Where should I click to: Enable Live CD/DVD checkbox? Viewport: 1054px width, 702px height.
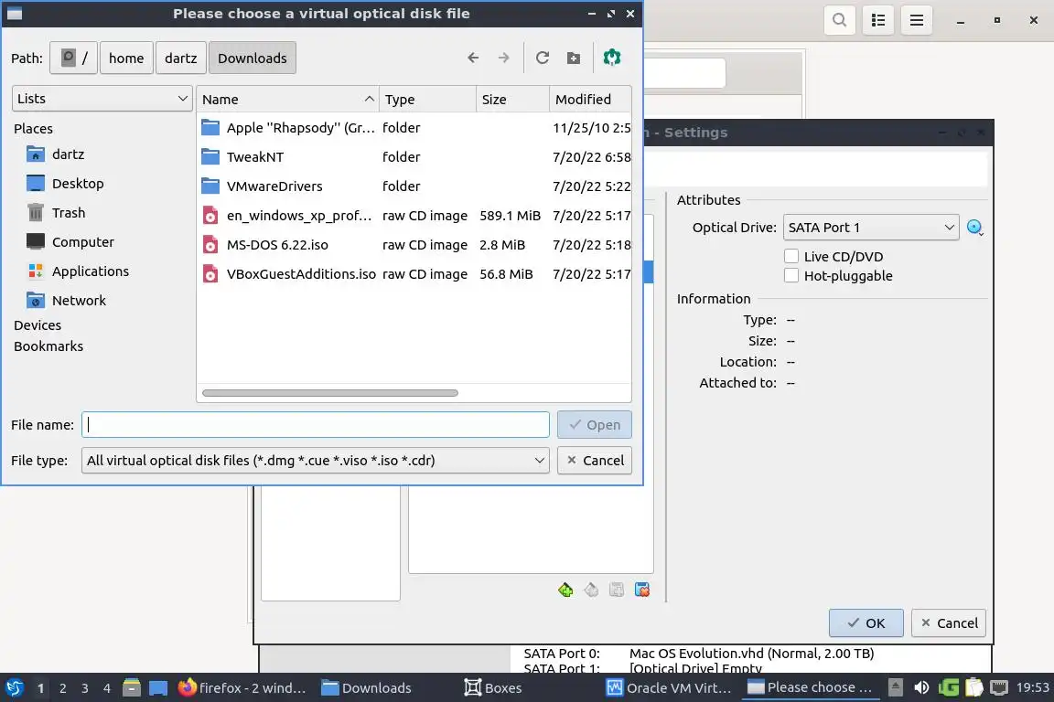pos(791,256)
